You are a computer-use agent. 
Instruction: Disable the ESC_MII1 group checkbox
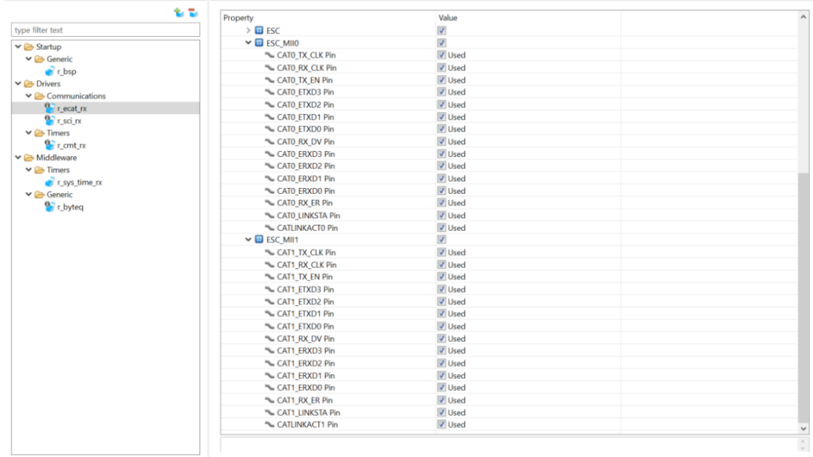pyautogui.click(x=442, y=240)
